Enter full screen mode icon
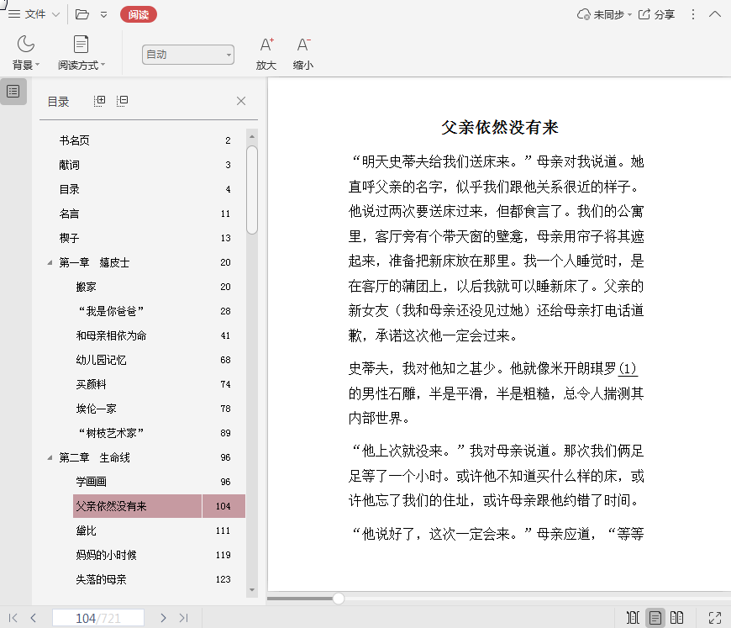This screenshot has height=628, width=731. pos(715,618)
